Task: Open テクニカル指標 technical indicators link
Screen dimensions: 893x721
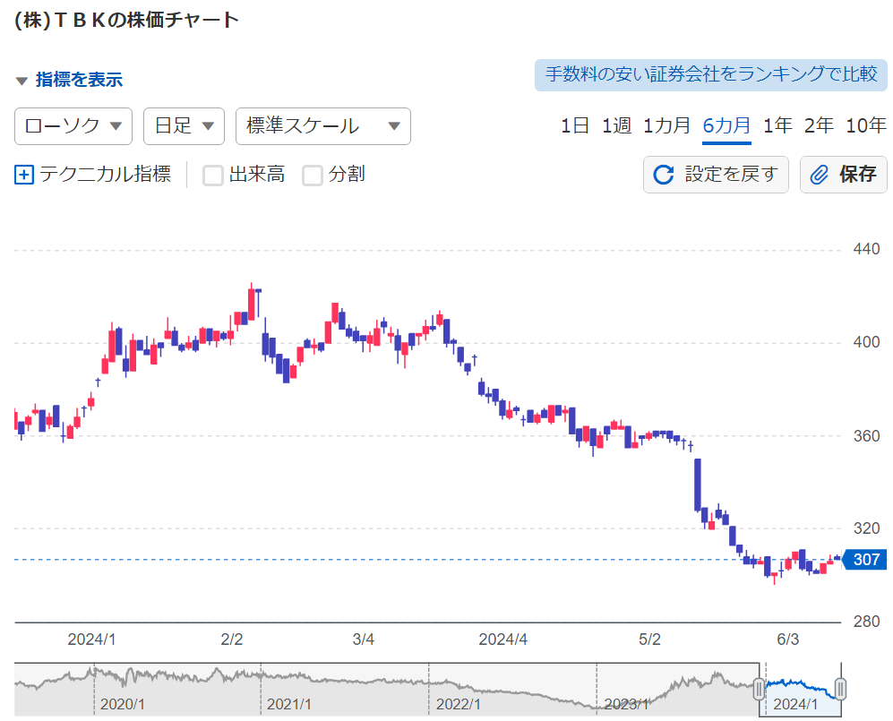Action: coord(106,175)
